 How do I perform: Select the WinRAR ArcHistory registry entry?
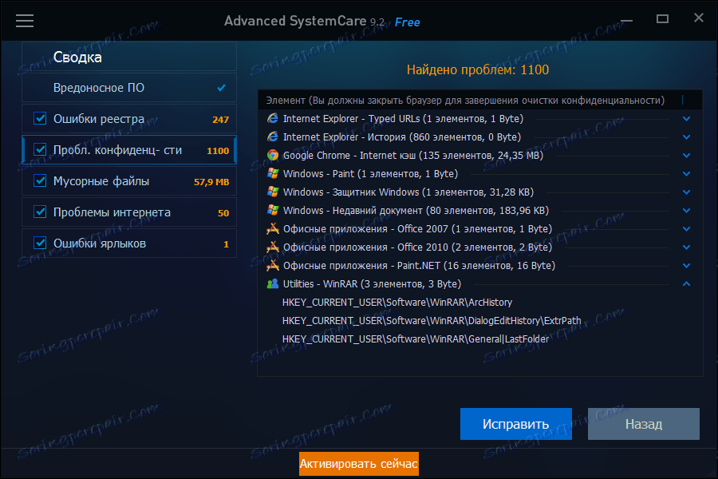coord(397,302)
